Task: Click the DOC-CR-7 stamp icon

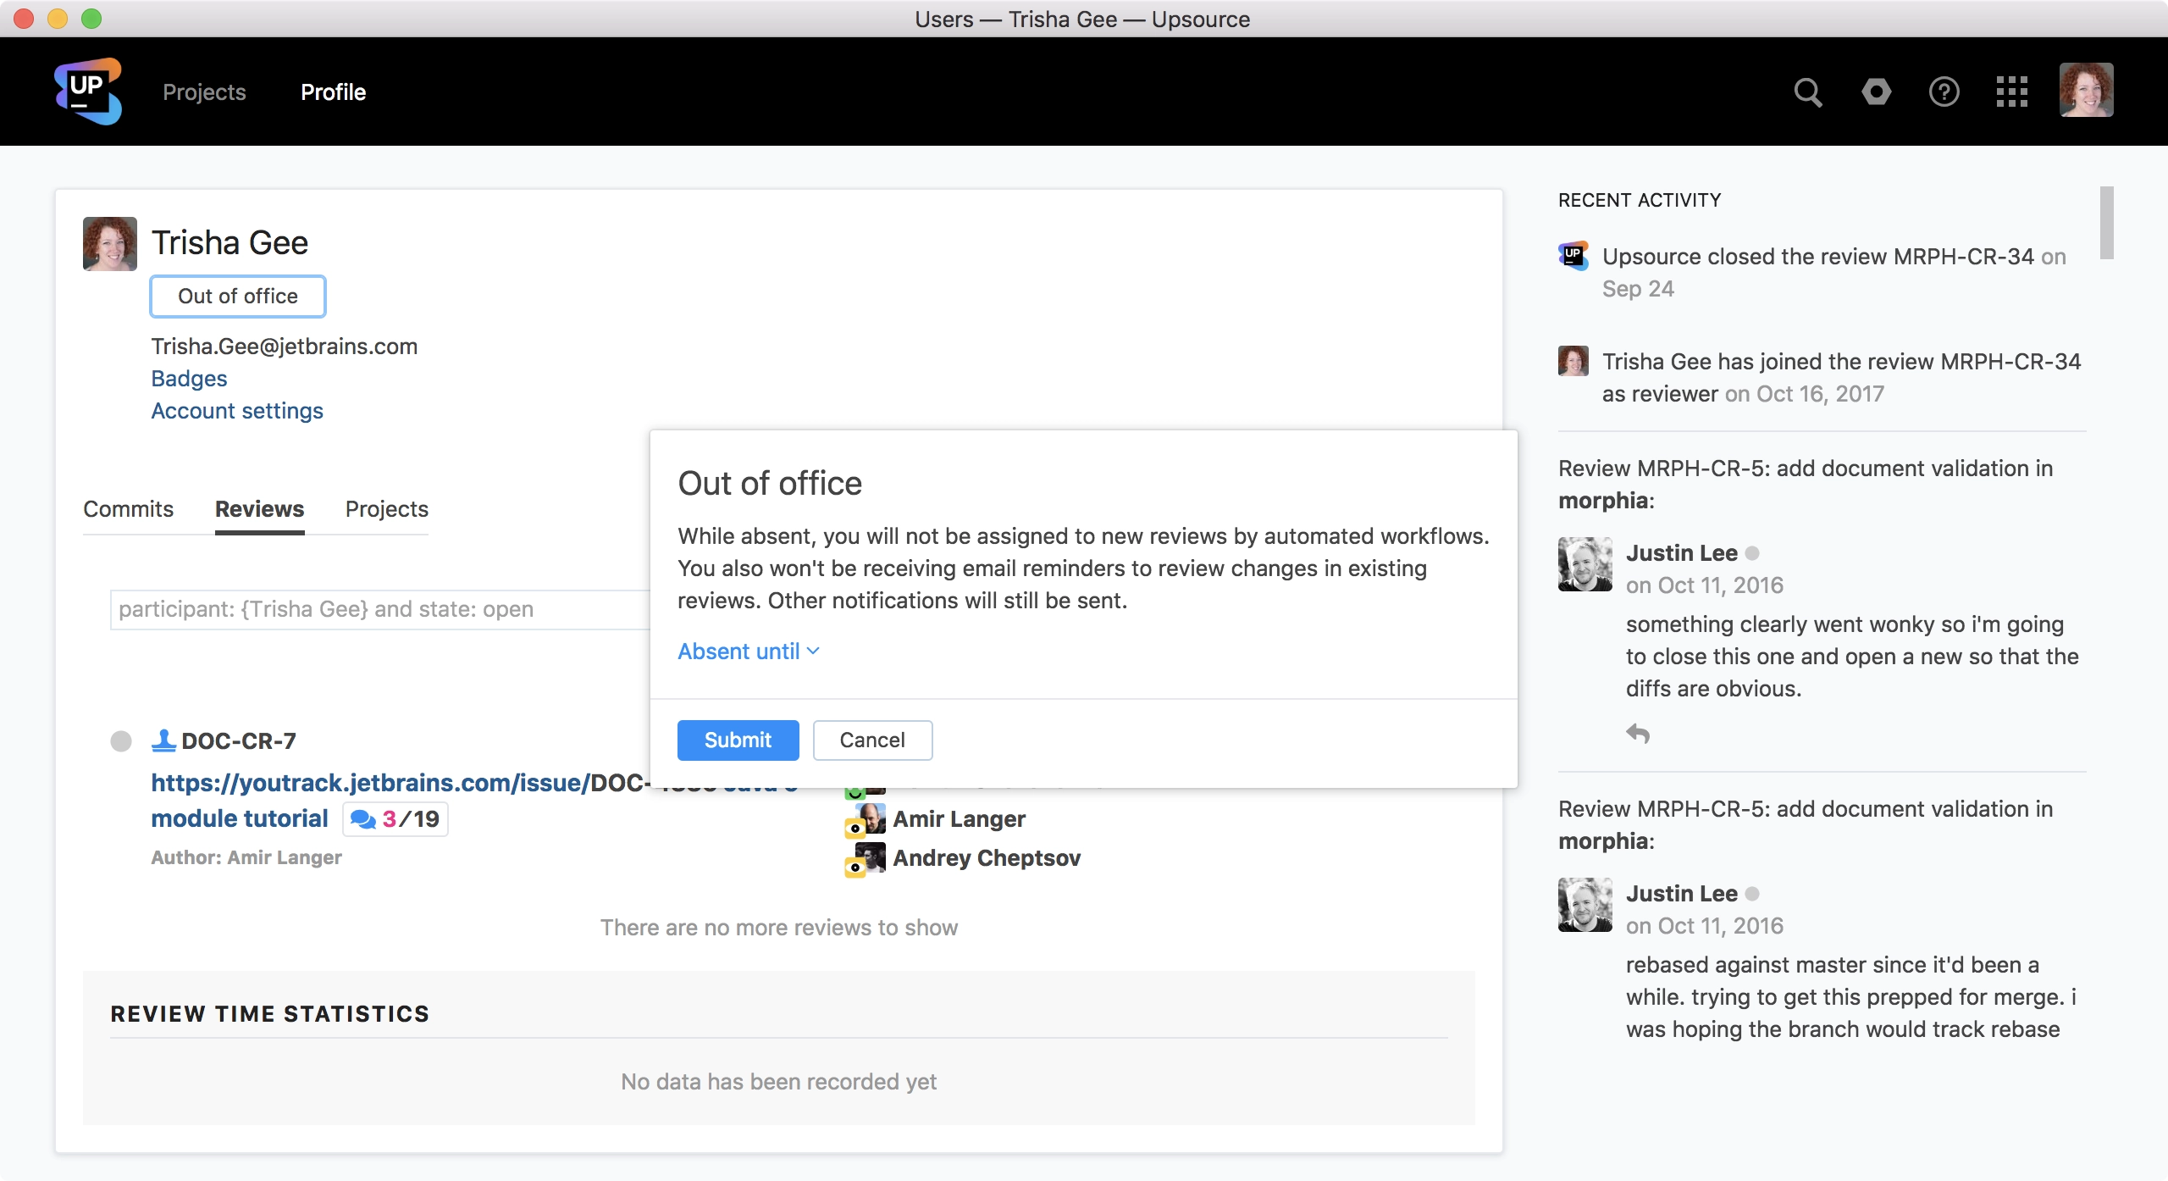Action: (x=163, y=741)
